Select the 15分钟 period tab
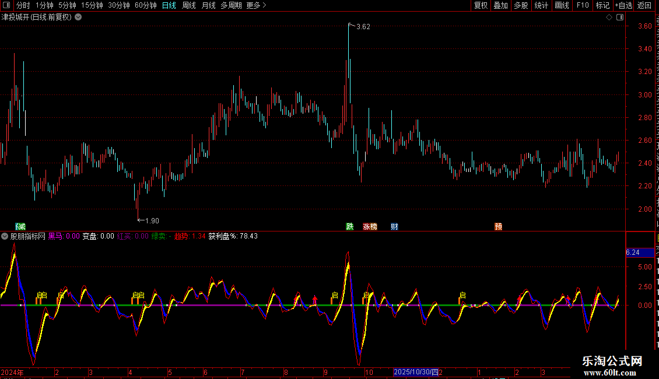 click(x=92, y=5)
